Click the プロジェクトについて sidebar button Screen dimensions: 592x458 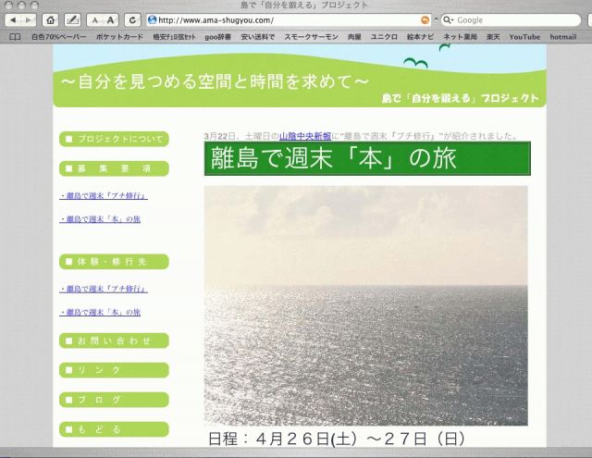[113, 140]
